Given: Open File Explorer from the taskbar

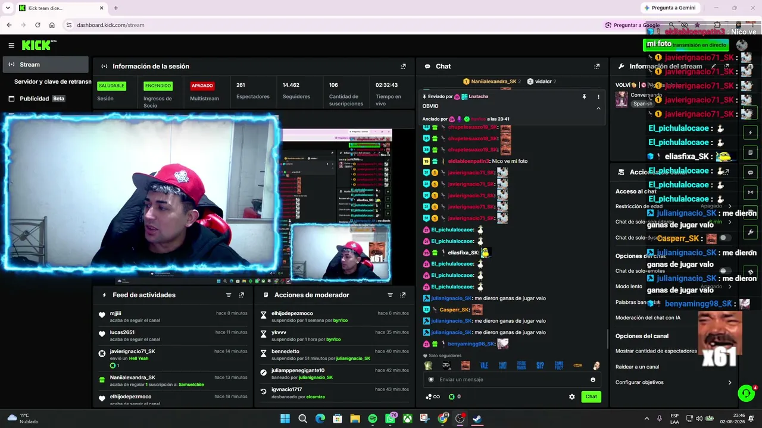Looking at the screenshot, I should 355,418.
